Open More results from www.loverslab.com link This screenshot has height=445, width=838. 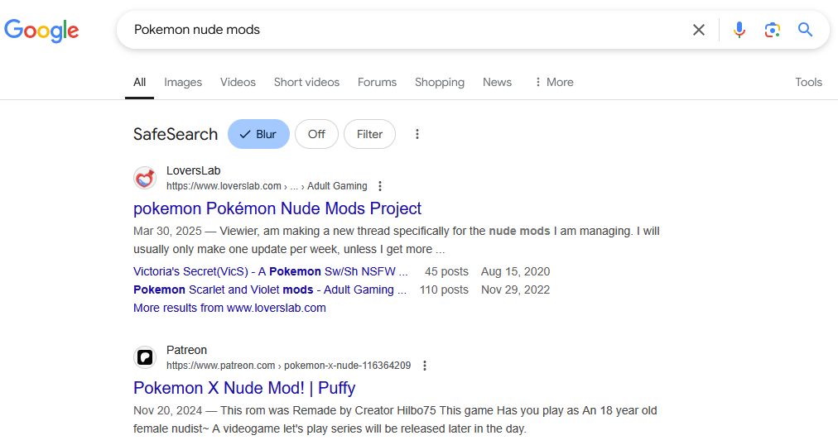[x=229, y=308]
